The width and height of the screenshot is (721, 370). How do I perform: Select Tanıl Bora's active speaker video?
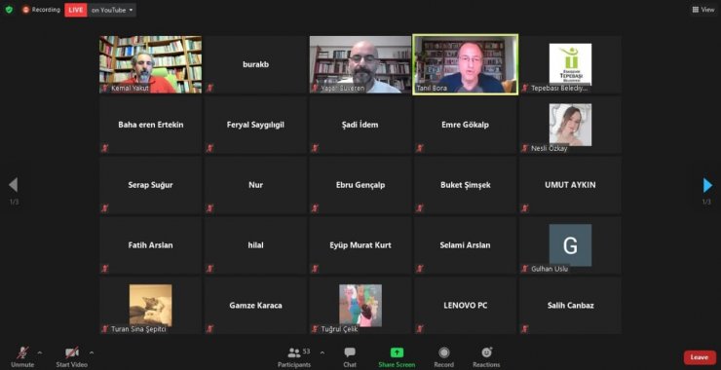466,65
